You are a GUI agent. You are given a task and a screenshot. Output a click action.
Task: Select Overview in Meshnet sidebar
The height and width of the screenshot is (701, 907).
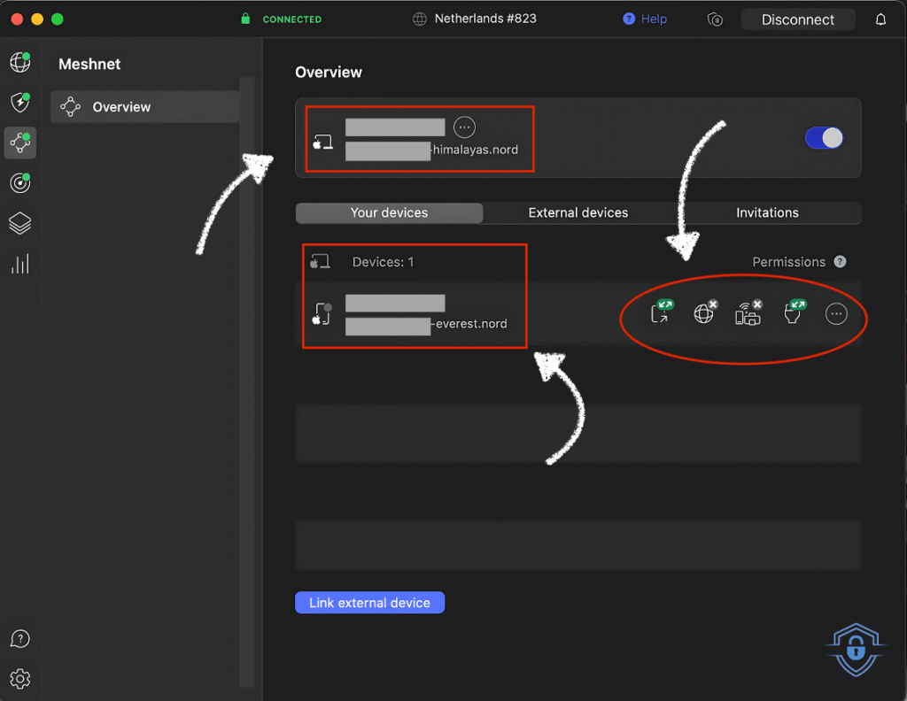(x=145, y=107)
